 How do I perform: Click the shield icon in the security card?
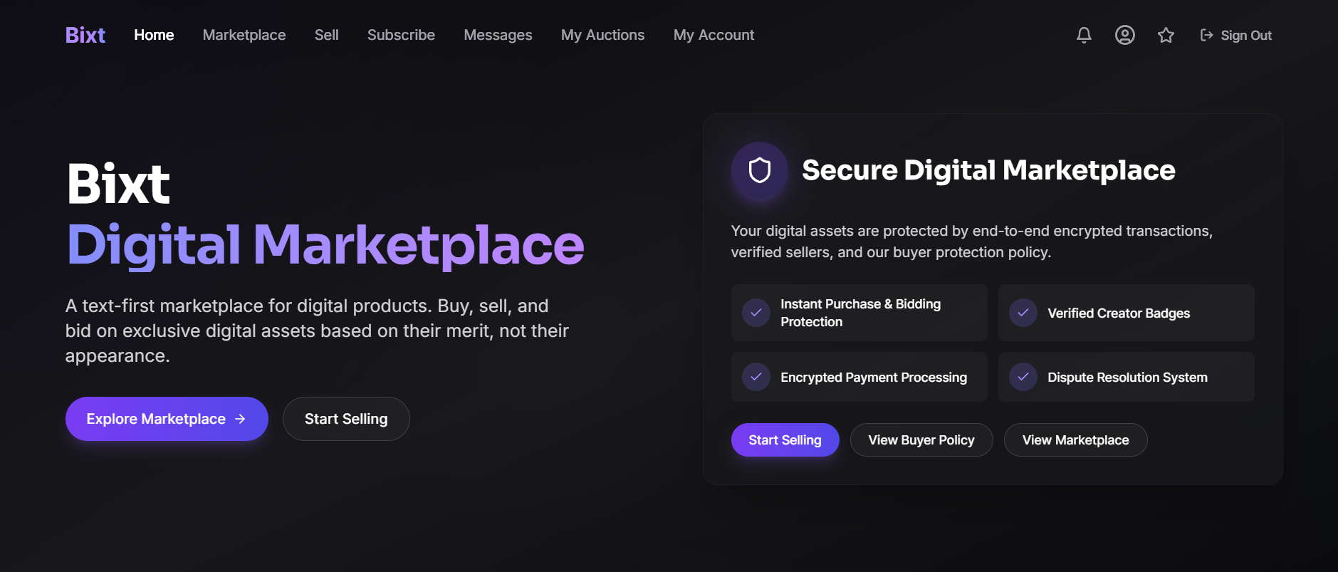point(760,170)
